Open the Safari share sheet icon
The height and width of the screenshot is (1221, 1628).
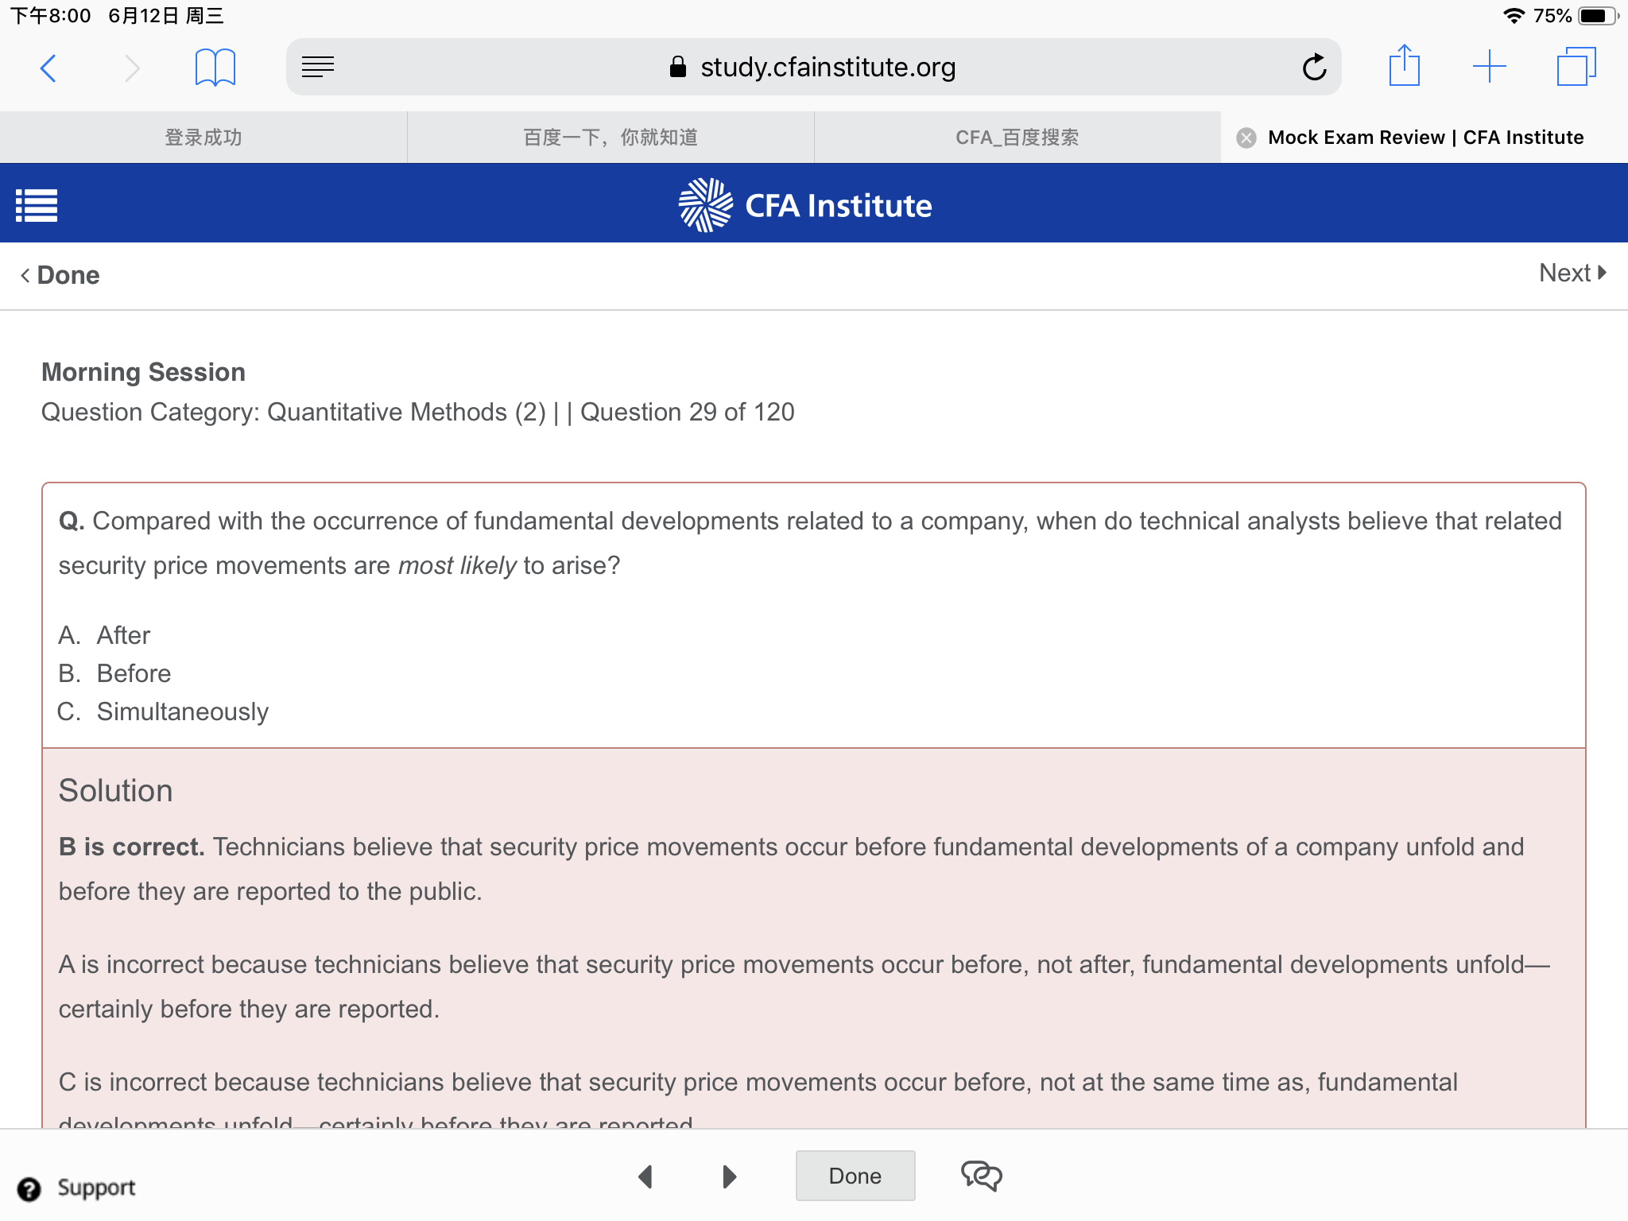click(1405, 65)
